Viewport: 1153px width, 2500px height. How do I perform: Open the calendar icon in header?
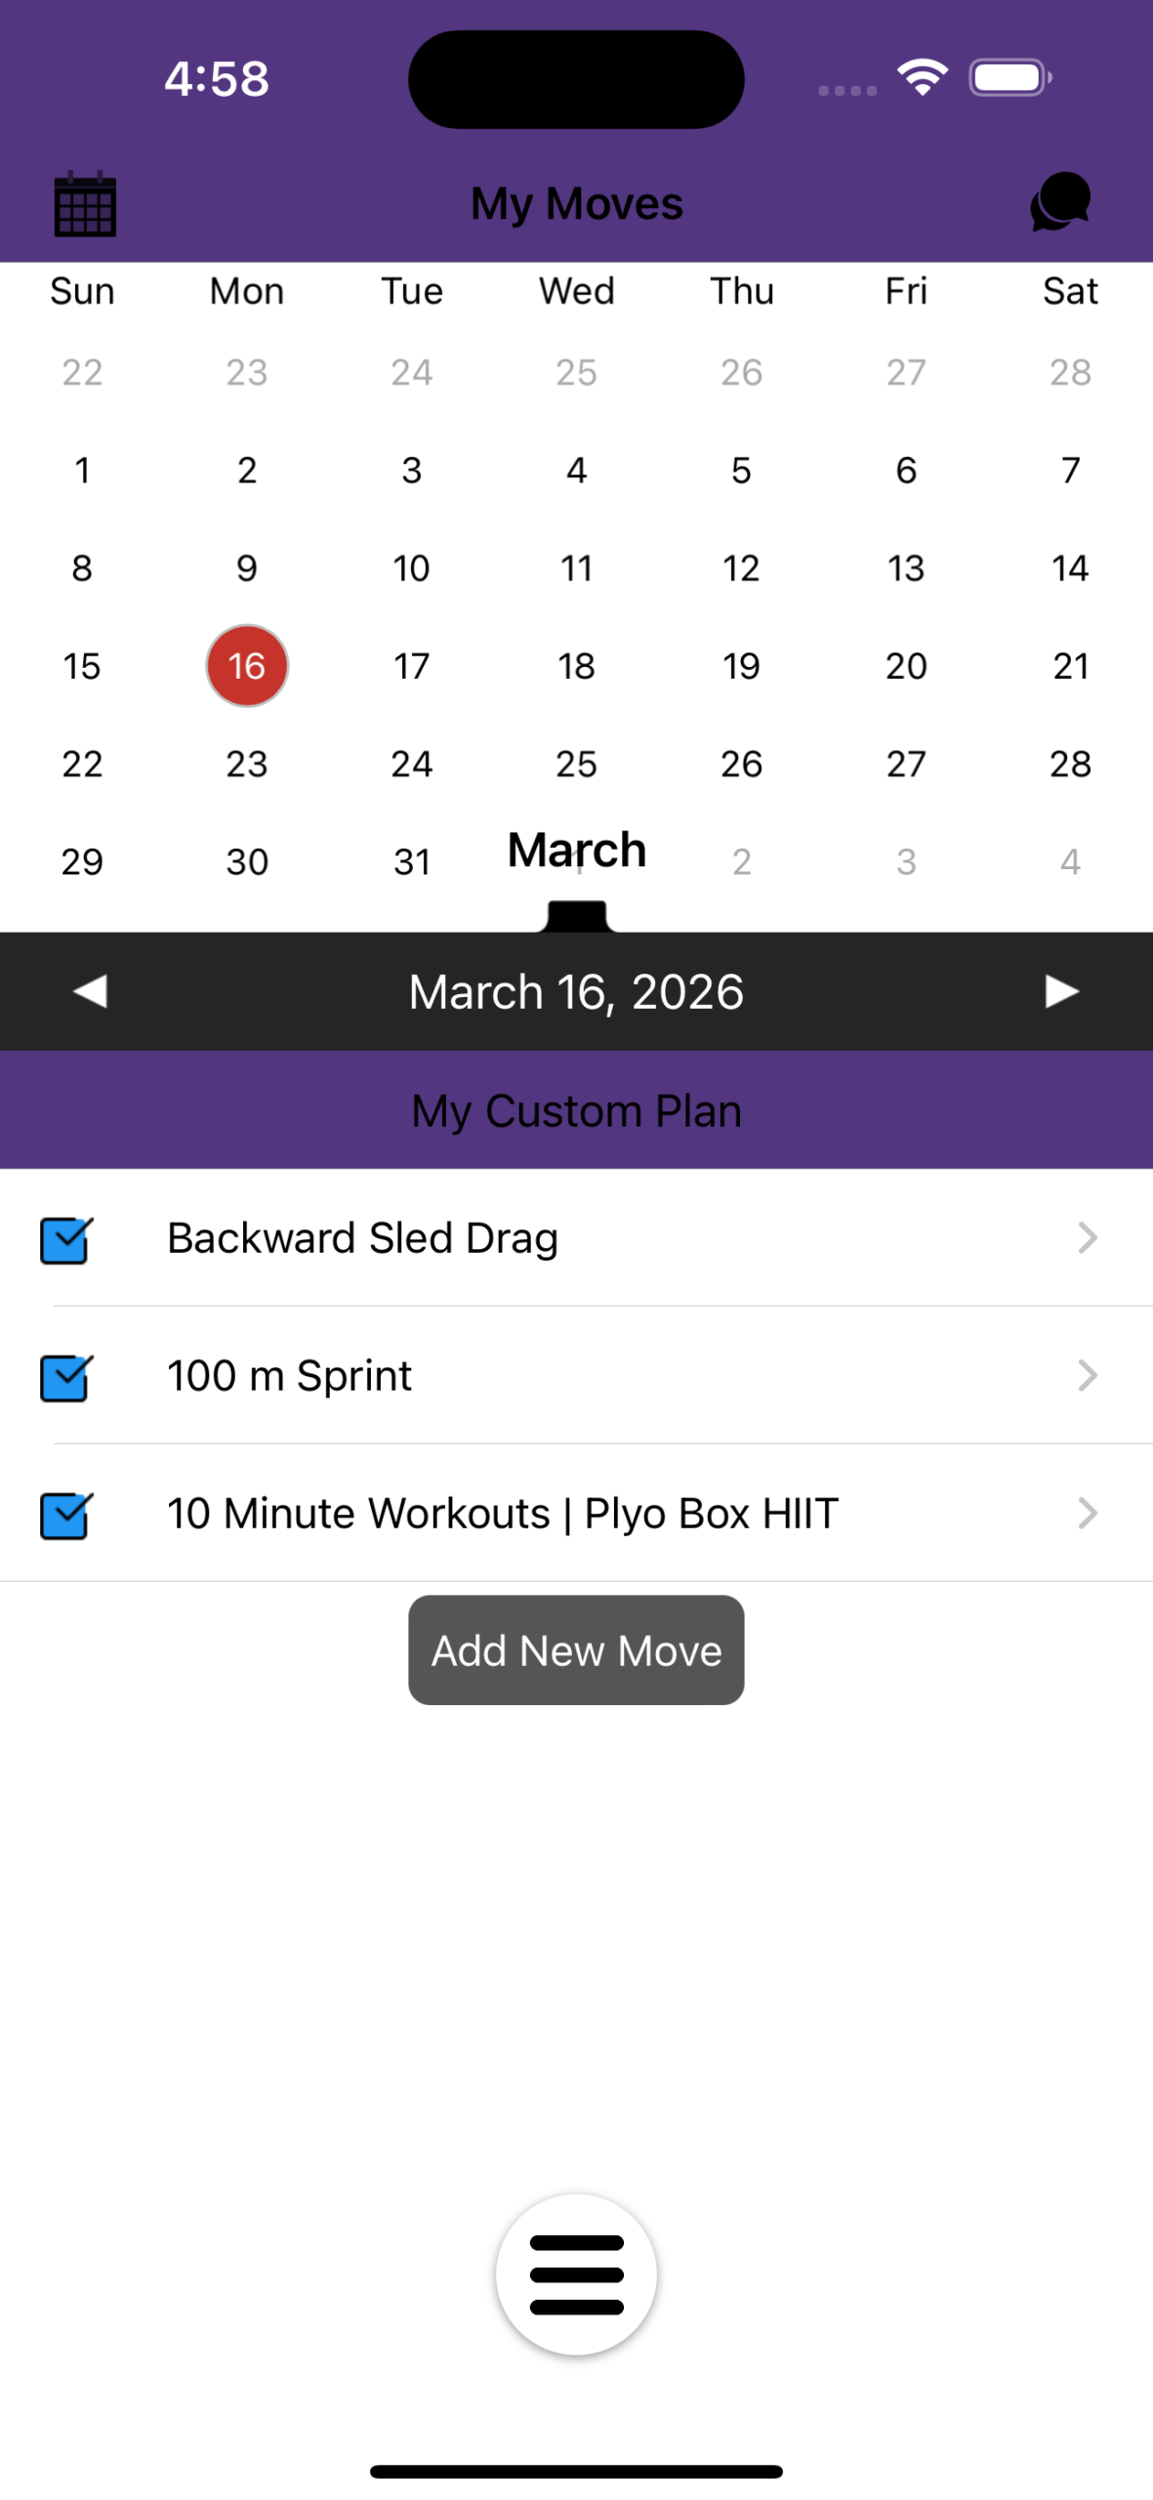click(x=85, y=204)
